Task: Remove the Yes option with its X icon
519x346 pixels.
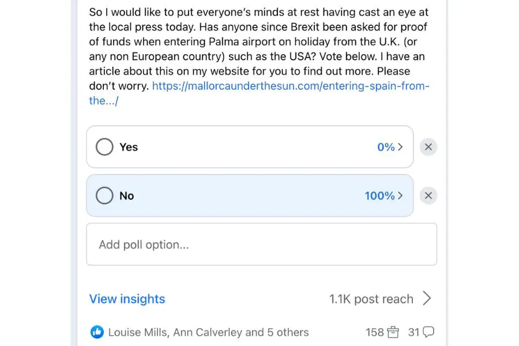Action: coord(428,147)
